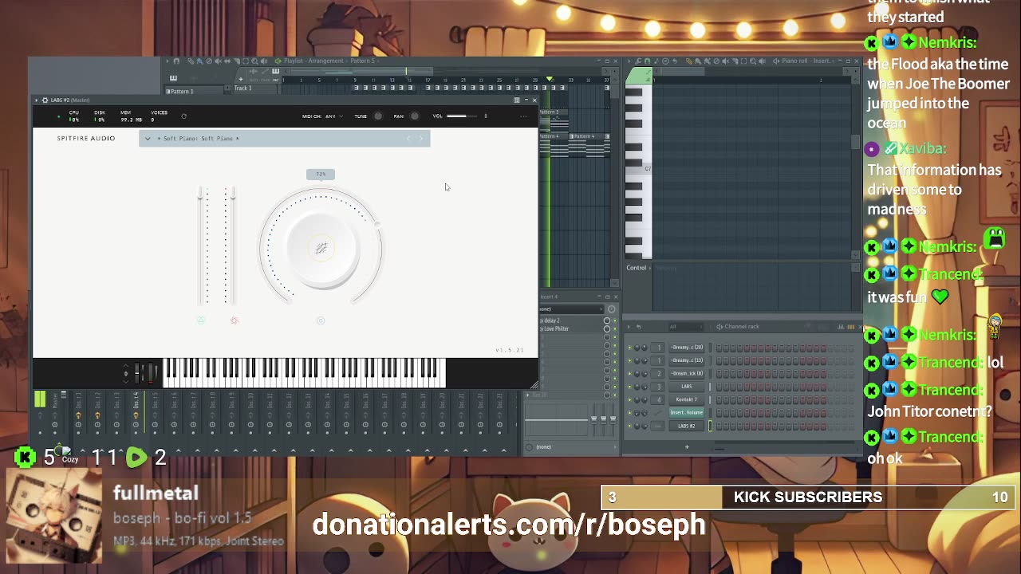Mute the Insert..Volume channel green light
The height and width of the screenshot is (574, 1021).
[629, 413]
